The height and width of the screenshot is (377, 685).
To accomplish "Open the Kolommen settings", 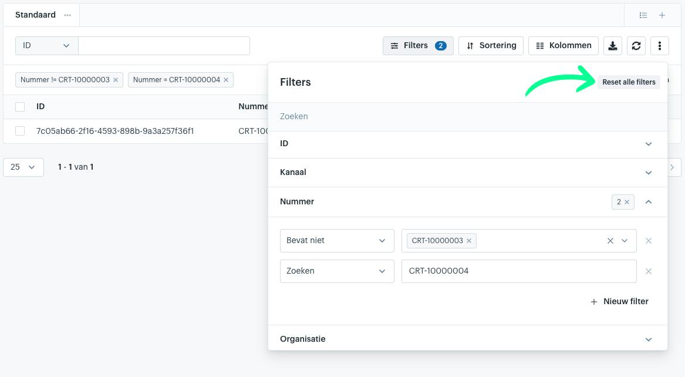I will tap(563, 46).
